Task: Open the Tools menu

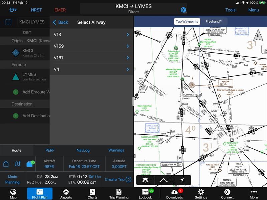Action: point(230,10)
